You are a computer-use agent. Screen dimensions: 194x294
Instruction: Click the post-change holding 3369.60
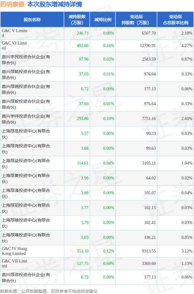149,263
